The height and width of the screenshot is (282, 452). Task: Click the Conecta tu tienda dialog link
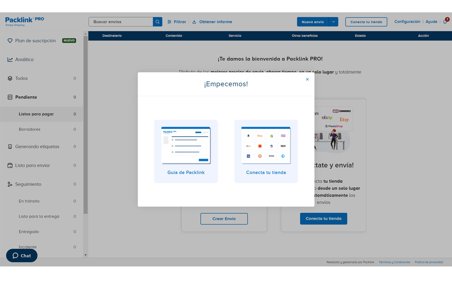pyautogui.click(x=266, y=172)
